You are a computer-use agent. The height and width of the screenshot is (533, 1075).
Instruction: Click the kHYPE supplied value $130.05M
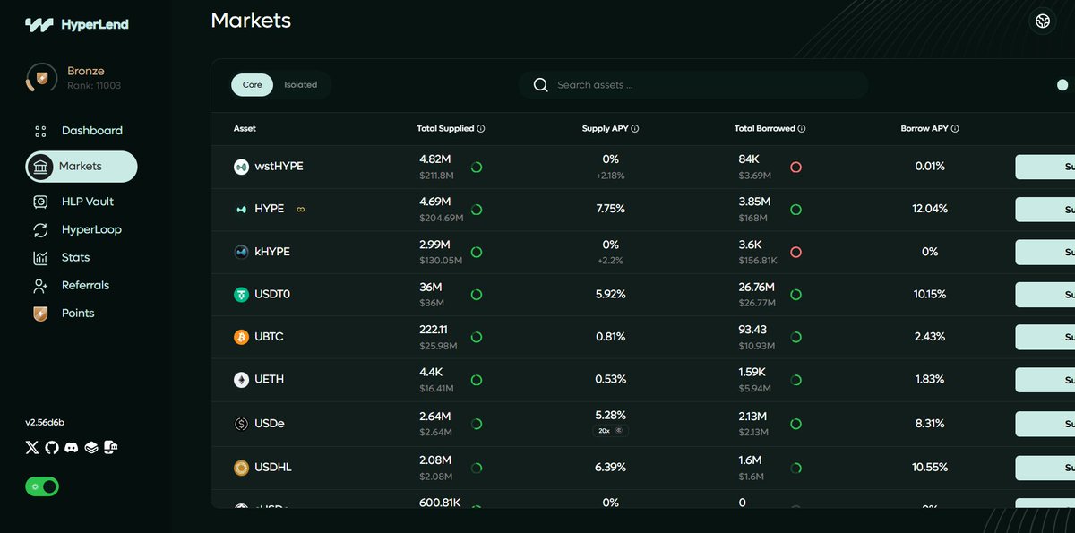[x=441, y=261]
